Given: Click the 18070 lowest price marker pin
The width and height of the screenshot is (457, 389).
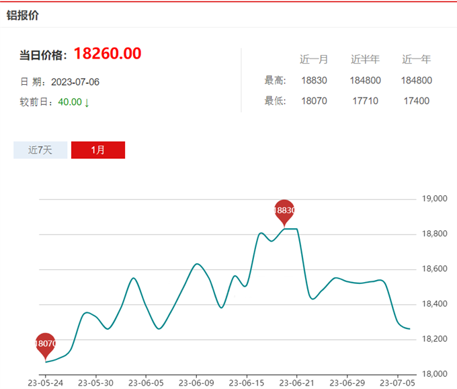Looking at the screenshot, I should [x=45, y=344].
